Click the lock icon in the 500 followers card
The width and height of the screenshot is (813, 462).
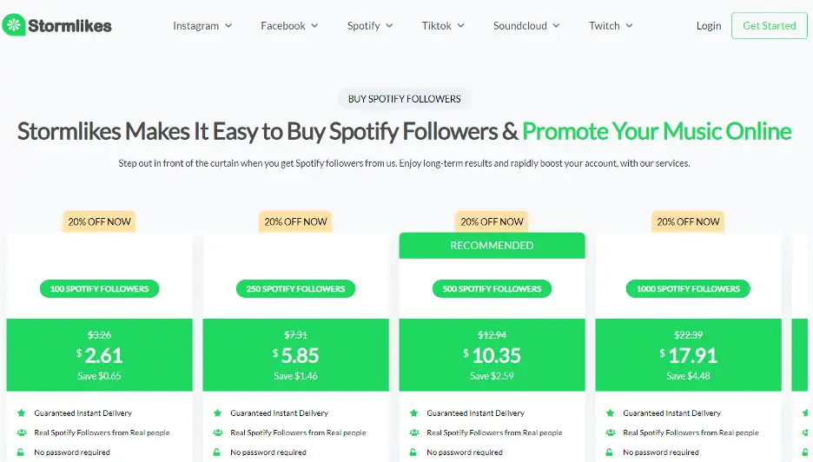413,452
